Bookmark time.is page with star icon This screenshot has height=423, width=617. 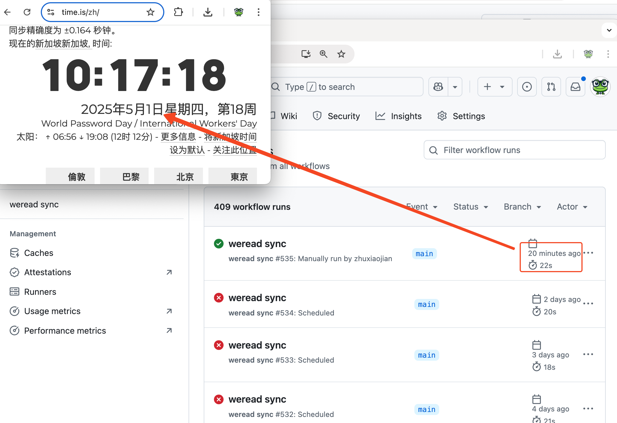[151, 12]
